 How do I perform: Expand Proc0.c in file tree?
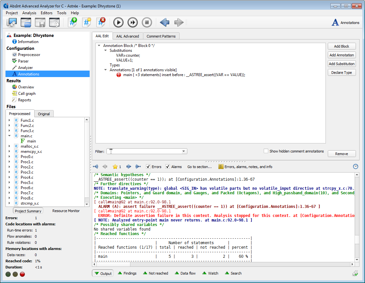pos(9,156)
